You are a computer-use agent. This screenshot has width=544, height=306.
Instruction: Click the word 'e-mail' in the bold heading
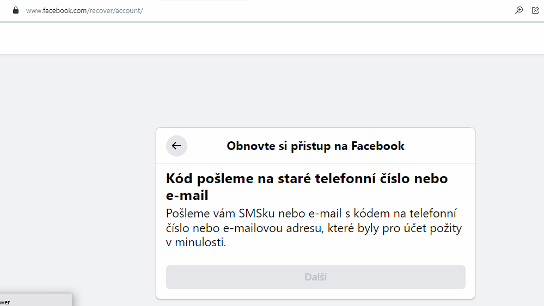point(187,196)
